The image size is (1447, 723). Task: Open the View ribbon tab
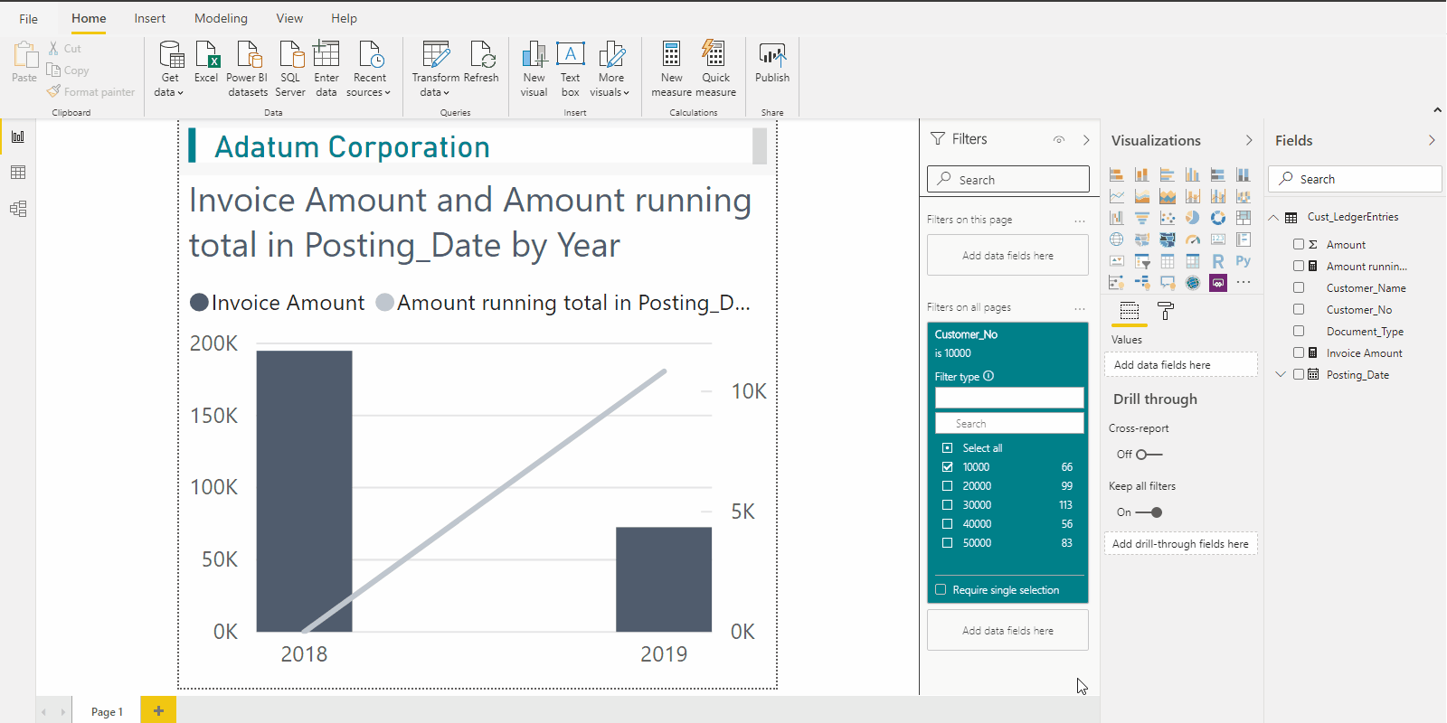tap(289, 18)
